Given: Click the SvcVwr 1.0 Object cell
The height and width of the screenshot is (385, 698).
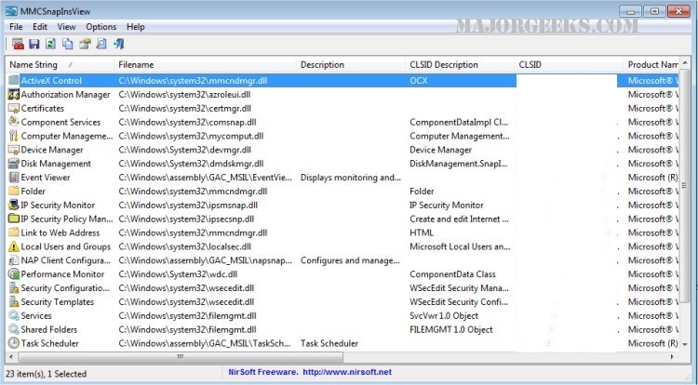Looking at the screenshot, I should (444, 315).
